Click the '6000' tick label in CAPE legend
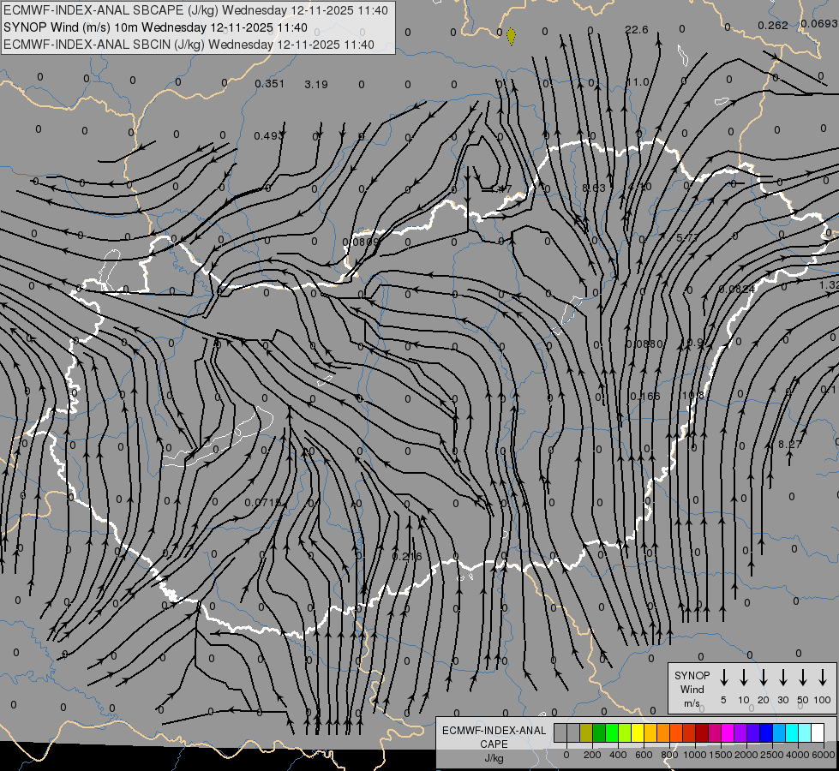839x771 pixels. point(824,755)
